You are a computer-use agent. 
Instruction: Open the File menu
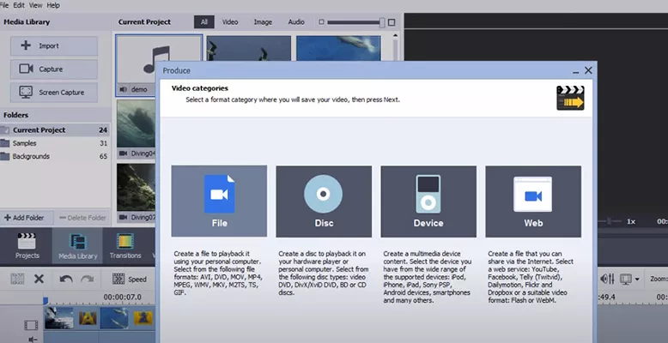(x=3, y=5)
